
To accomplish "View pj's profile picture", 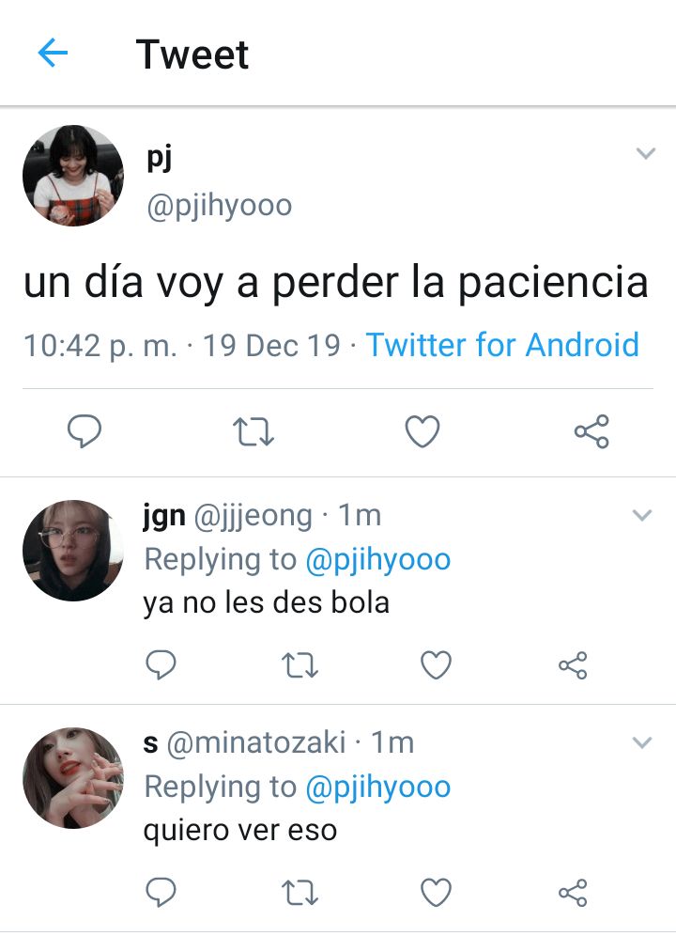I will [x=73, y=176].
